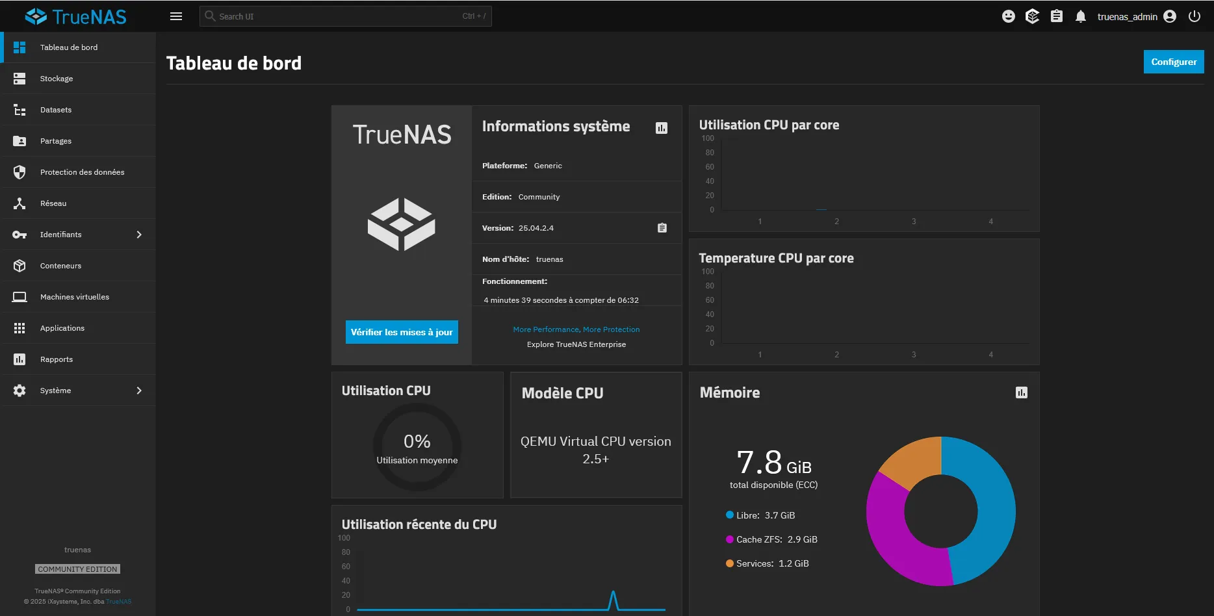
Task: Click the Configurer button
Action: 1173,62
